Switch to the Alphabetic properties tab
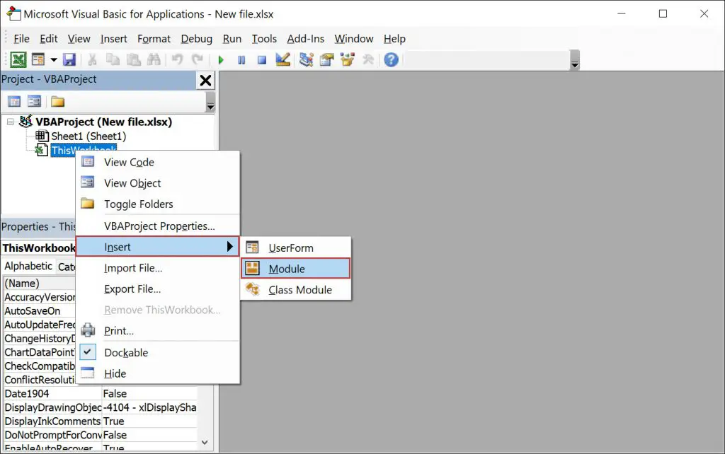The height and width of the screenshot is (454, 725). point(28,266)
